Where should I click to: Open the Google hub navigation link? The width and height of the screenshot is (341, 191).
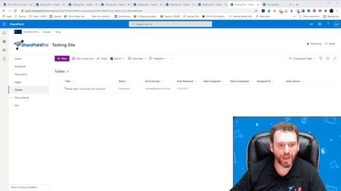(x=46, y=32)
